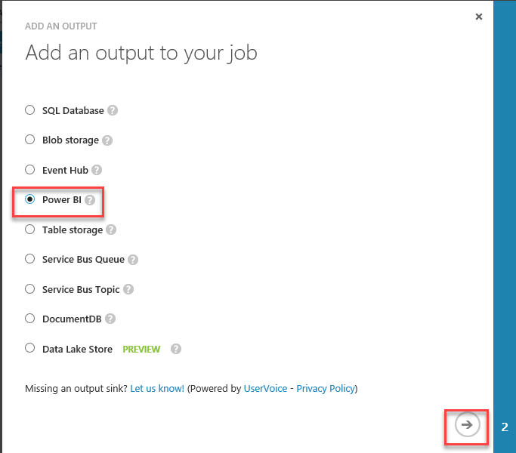Image resolution: width=516 pixels, height=453 pixels.
Task: Open the Privacy Policy link
Action: [x=325, y=388]
